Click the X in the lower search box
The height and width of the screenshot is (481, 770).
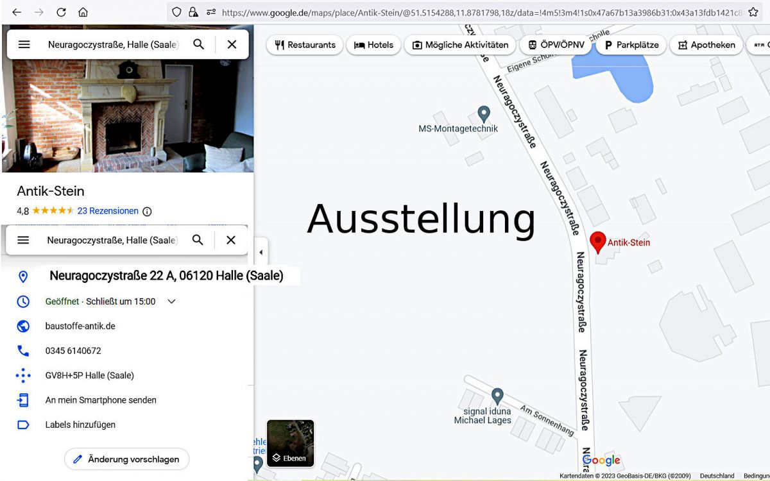tap(231, 240)
